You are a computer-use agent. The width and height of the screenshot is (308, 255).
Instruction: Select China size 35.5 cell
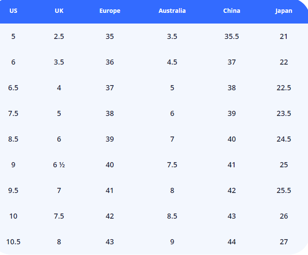[232, 36]
